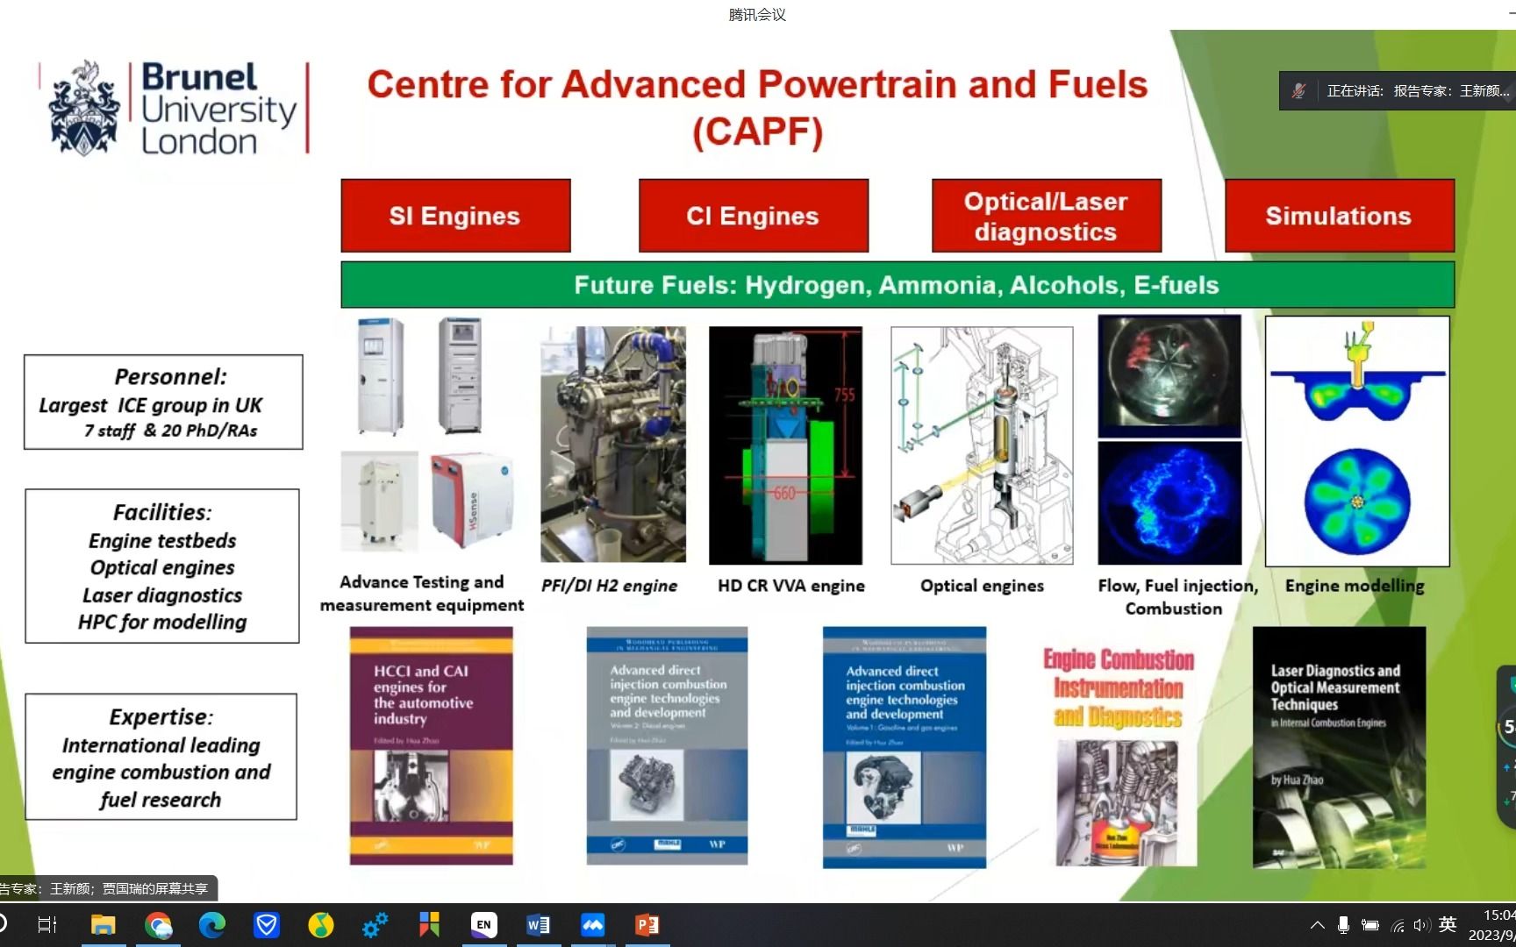Click the PFI/DI H2 engine caption
The image size is (1516, 947).
pyautogui.click(x=609, y=586)
